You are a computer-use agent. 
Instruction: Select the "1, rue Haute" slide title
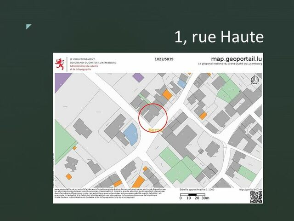219,37
